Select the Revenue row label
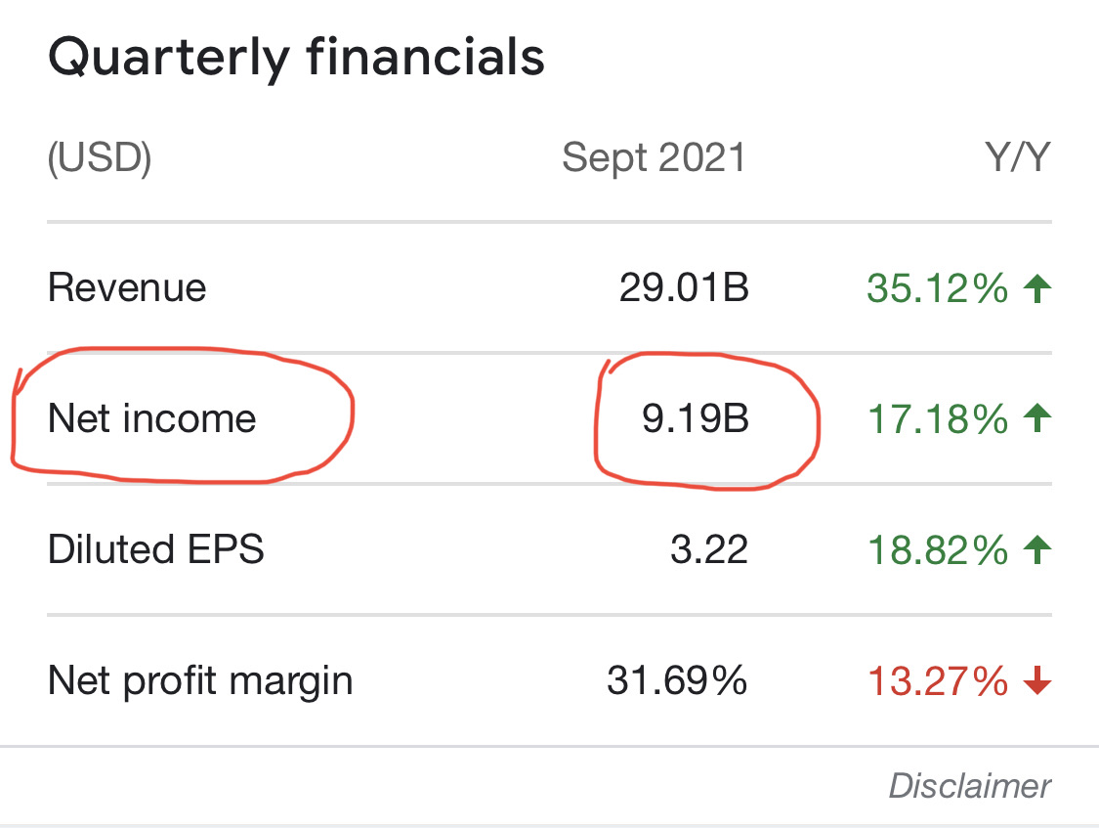This screenshot has width=1099, height=828. click(x=127, y=288)
